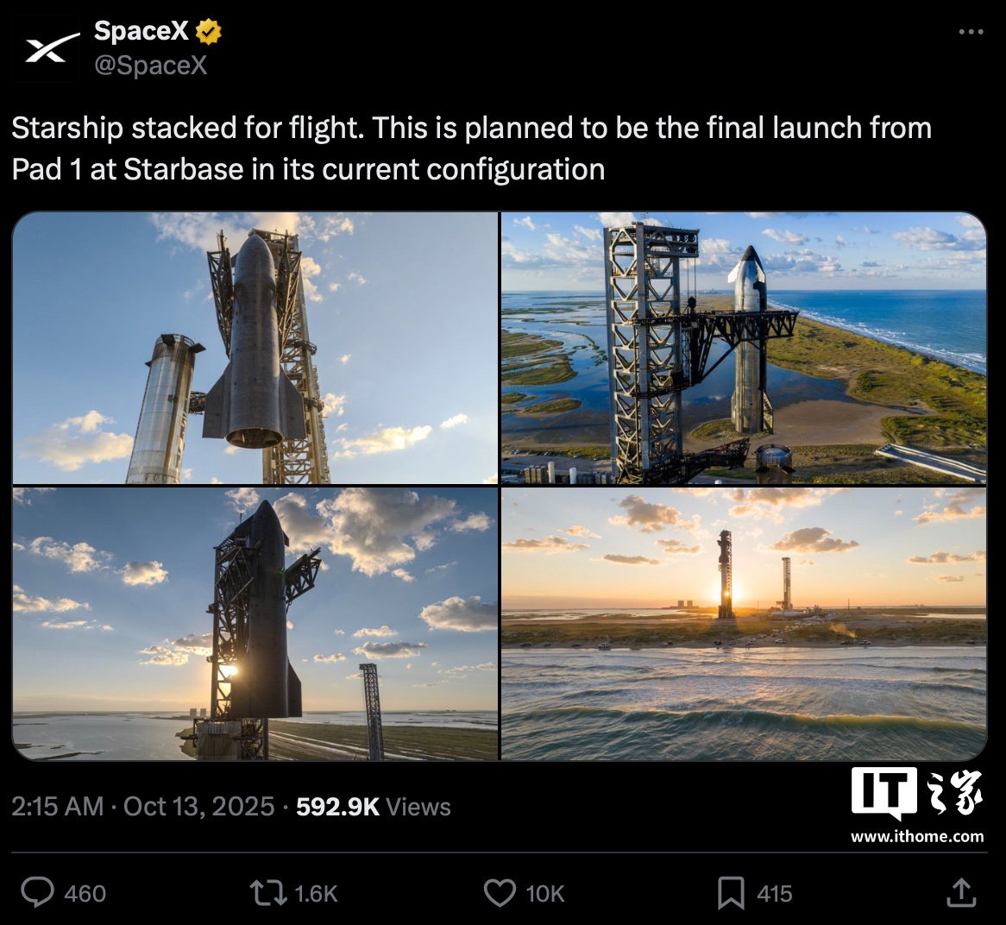Click the X logo profile avatar
Viewport: 1006px width, 925px height.
[x=47, y=48]
